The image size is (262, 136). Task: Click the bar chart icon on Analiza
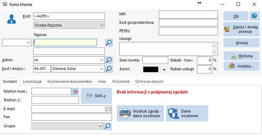(x=232, y=66)
